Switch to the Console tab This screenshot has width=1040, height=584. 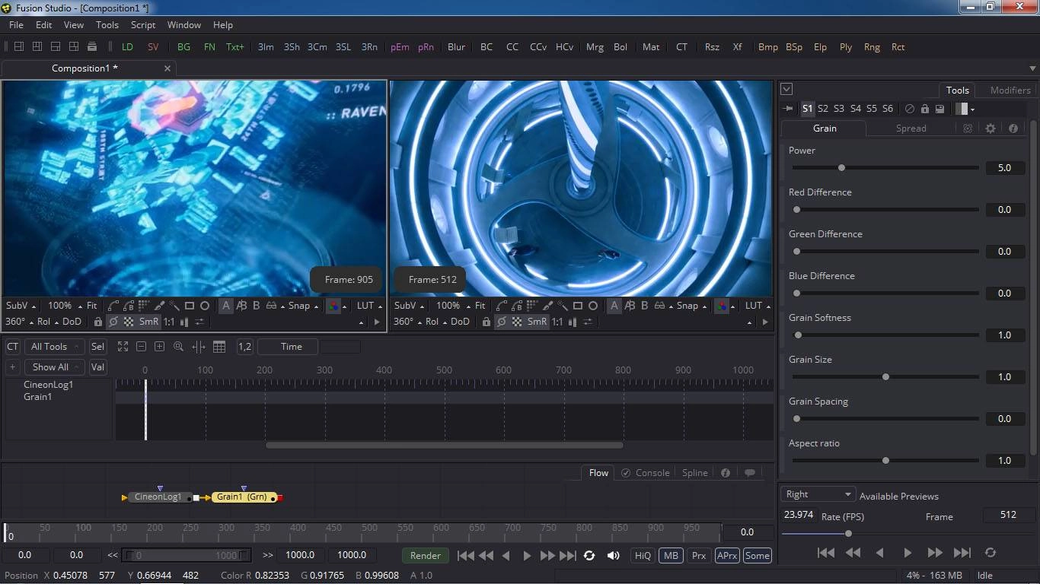pos(646,473)
